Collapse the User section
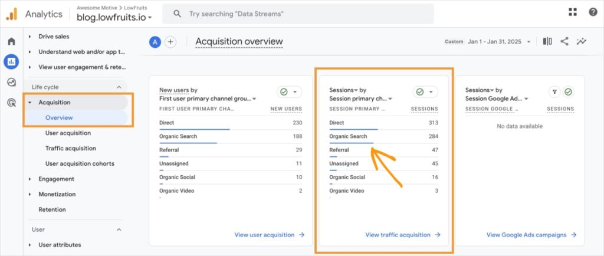 coord(119,229)
